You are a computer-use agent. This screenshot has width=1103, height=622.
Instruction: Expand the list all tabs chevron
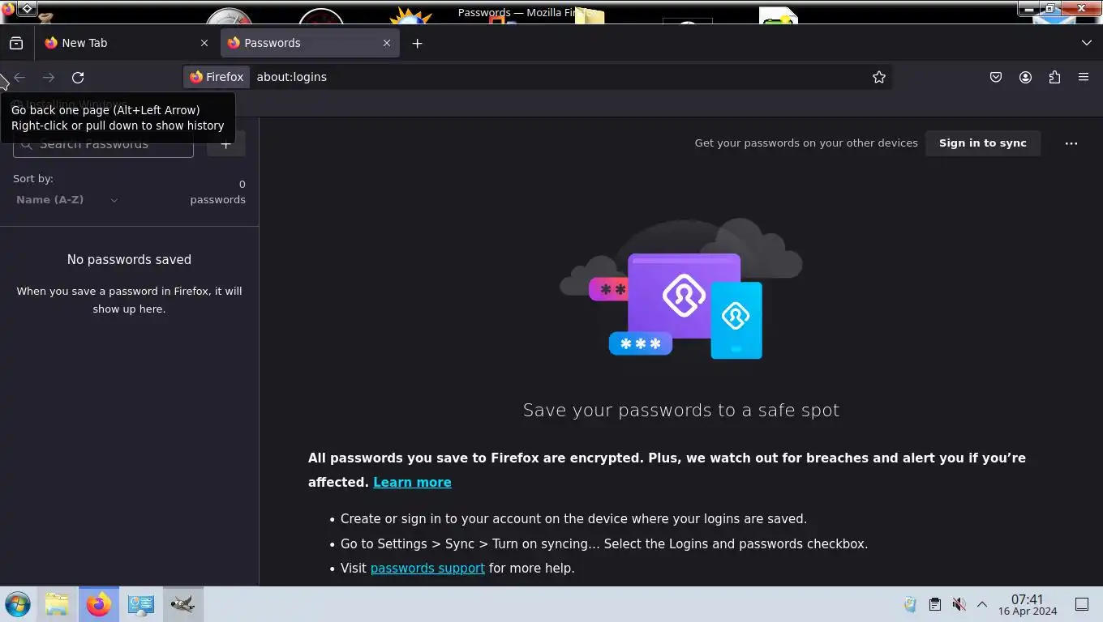(1087, 43)
